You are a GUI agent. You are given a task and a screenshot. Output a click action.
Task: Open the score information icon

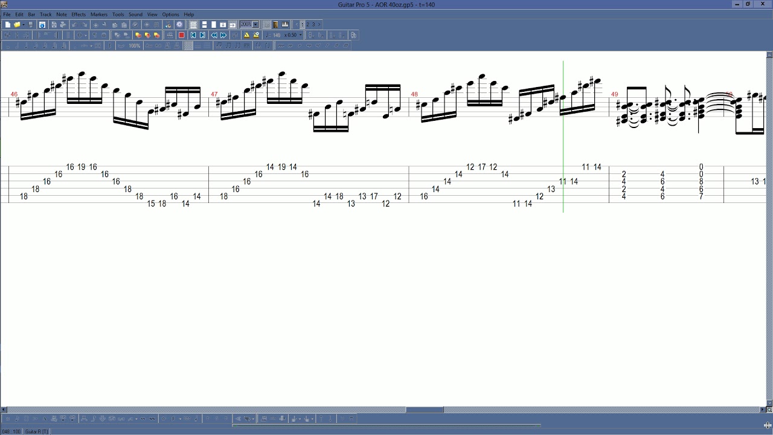tap(42, 25)
